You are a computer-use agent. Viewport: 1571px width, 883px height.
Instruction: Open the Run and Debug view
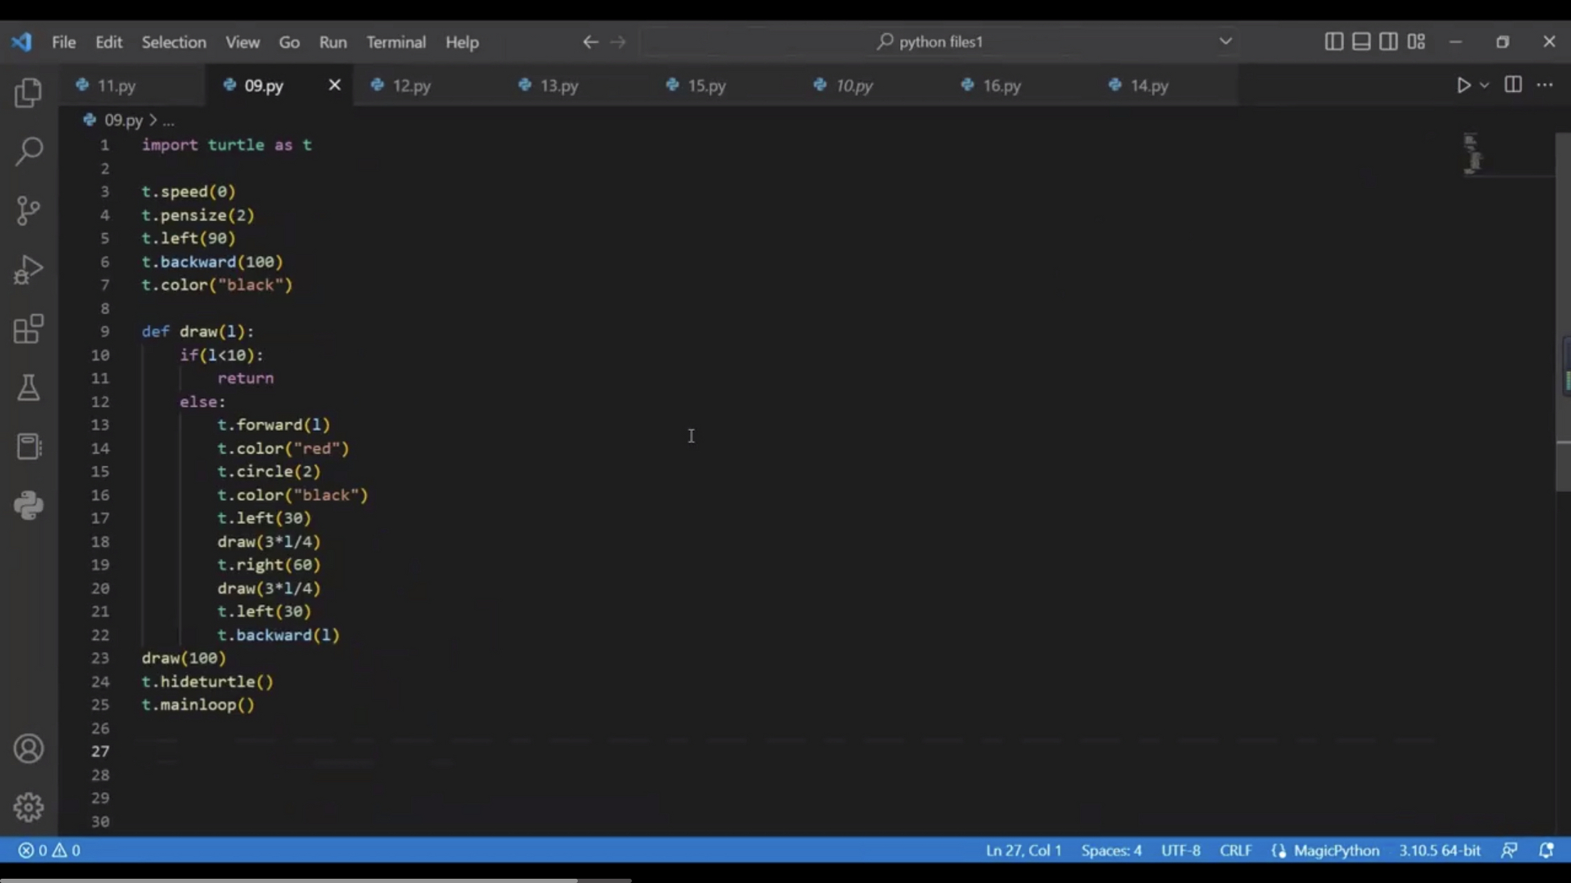(x=28, y=270)
